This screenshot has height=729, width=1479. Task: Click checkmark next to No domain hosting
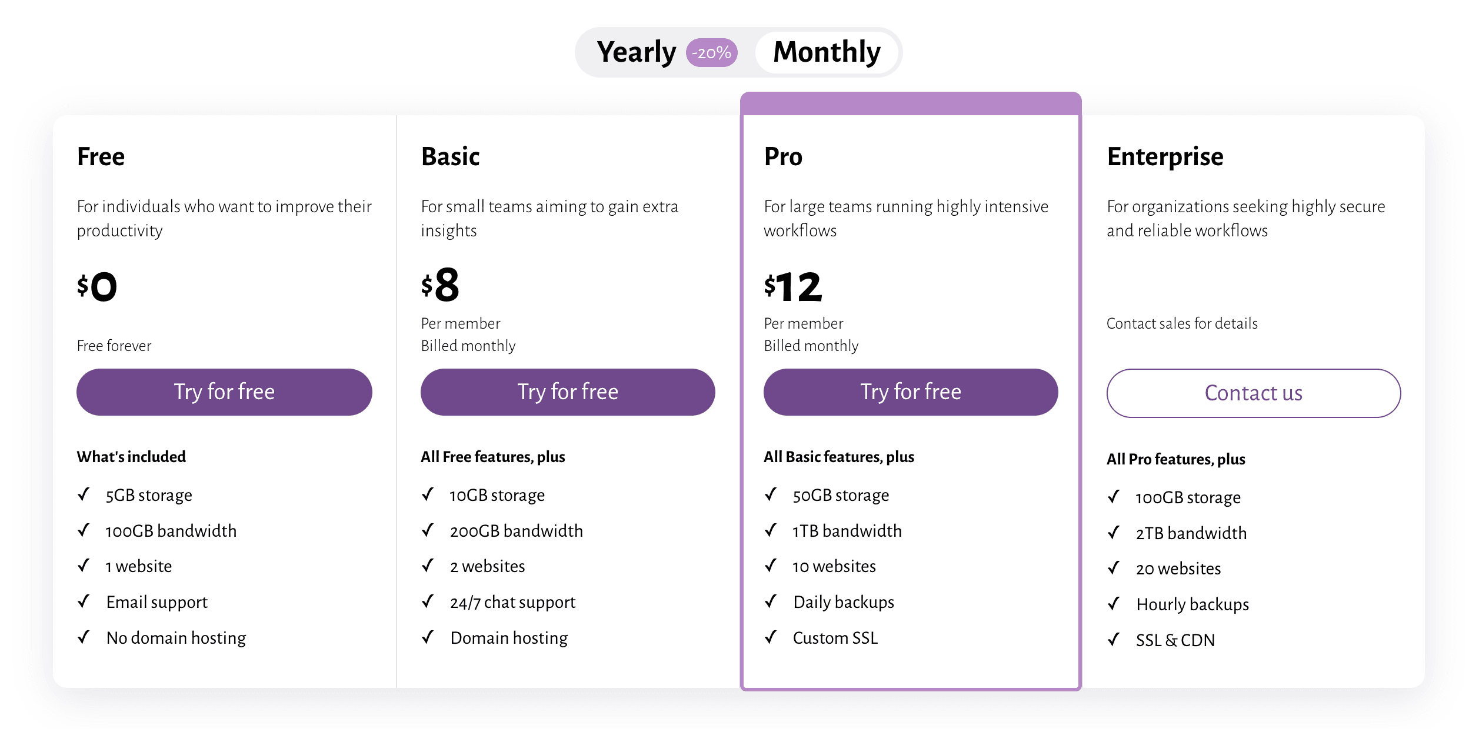tap(84, 637)
